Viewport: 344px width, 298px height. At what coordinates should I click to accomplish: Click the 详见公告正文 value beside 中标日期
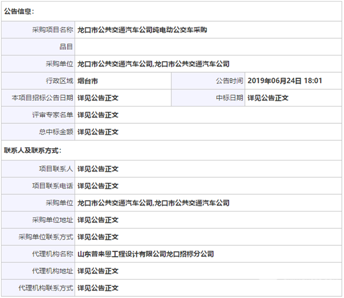pyautogui.click(x=267, y=98)
